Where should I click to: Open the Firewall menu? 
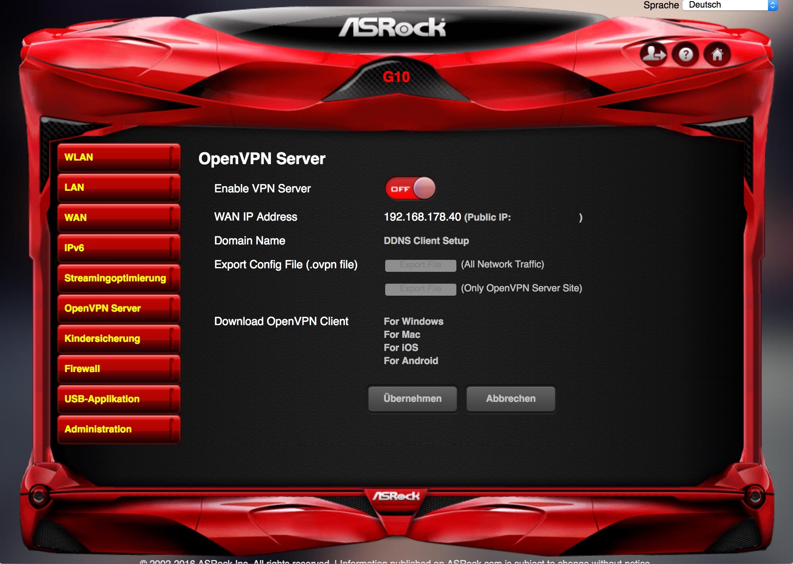[119, 369]
